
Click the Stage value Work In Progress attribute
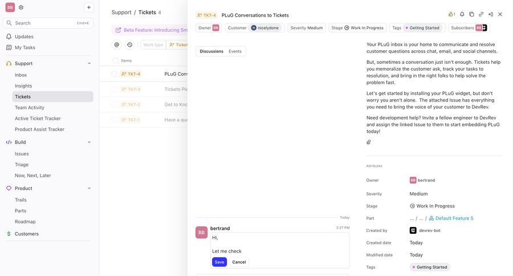[x=432, y=206]
